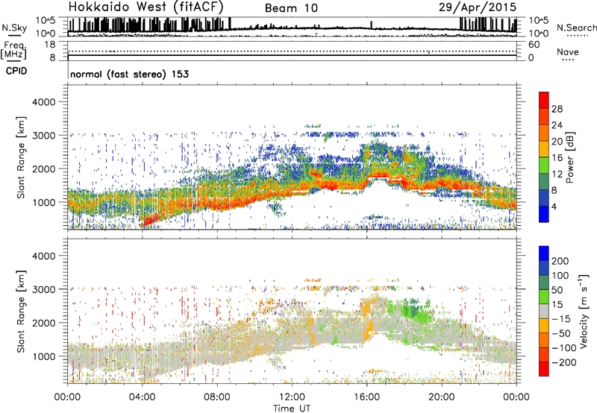Click the '200' velocity colorbar tick
The height and width of the screenshot is (413, 597).
(x=560, y=261)
